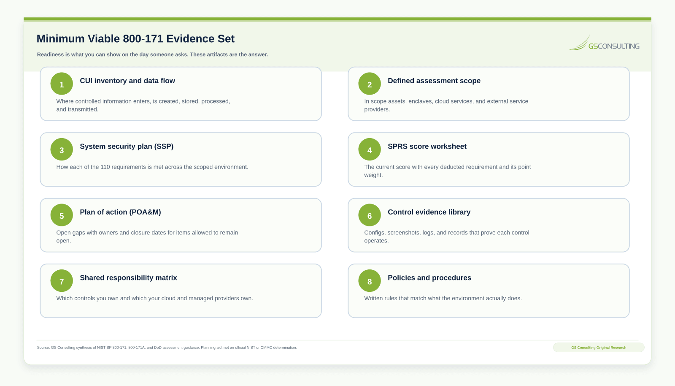Select the 'Minimum Viable 800-171 Evidence Set' title
The width and height of the screenshot is (675, 386).
coord(135,38)
